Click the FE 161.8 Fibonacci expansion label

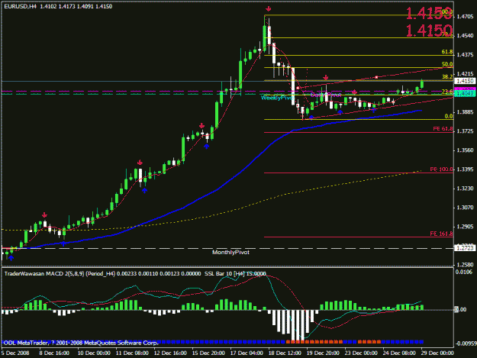441,234
